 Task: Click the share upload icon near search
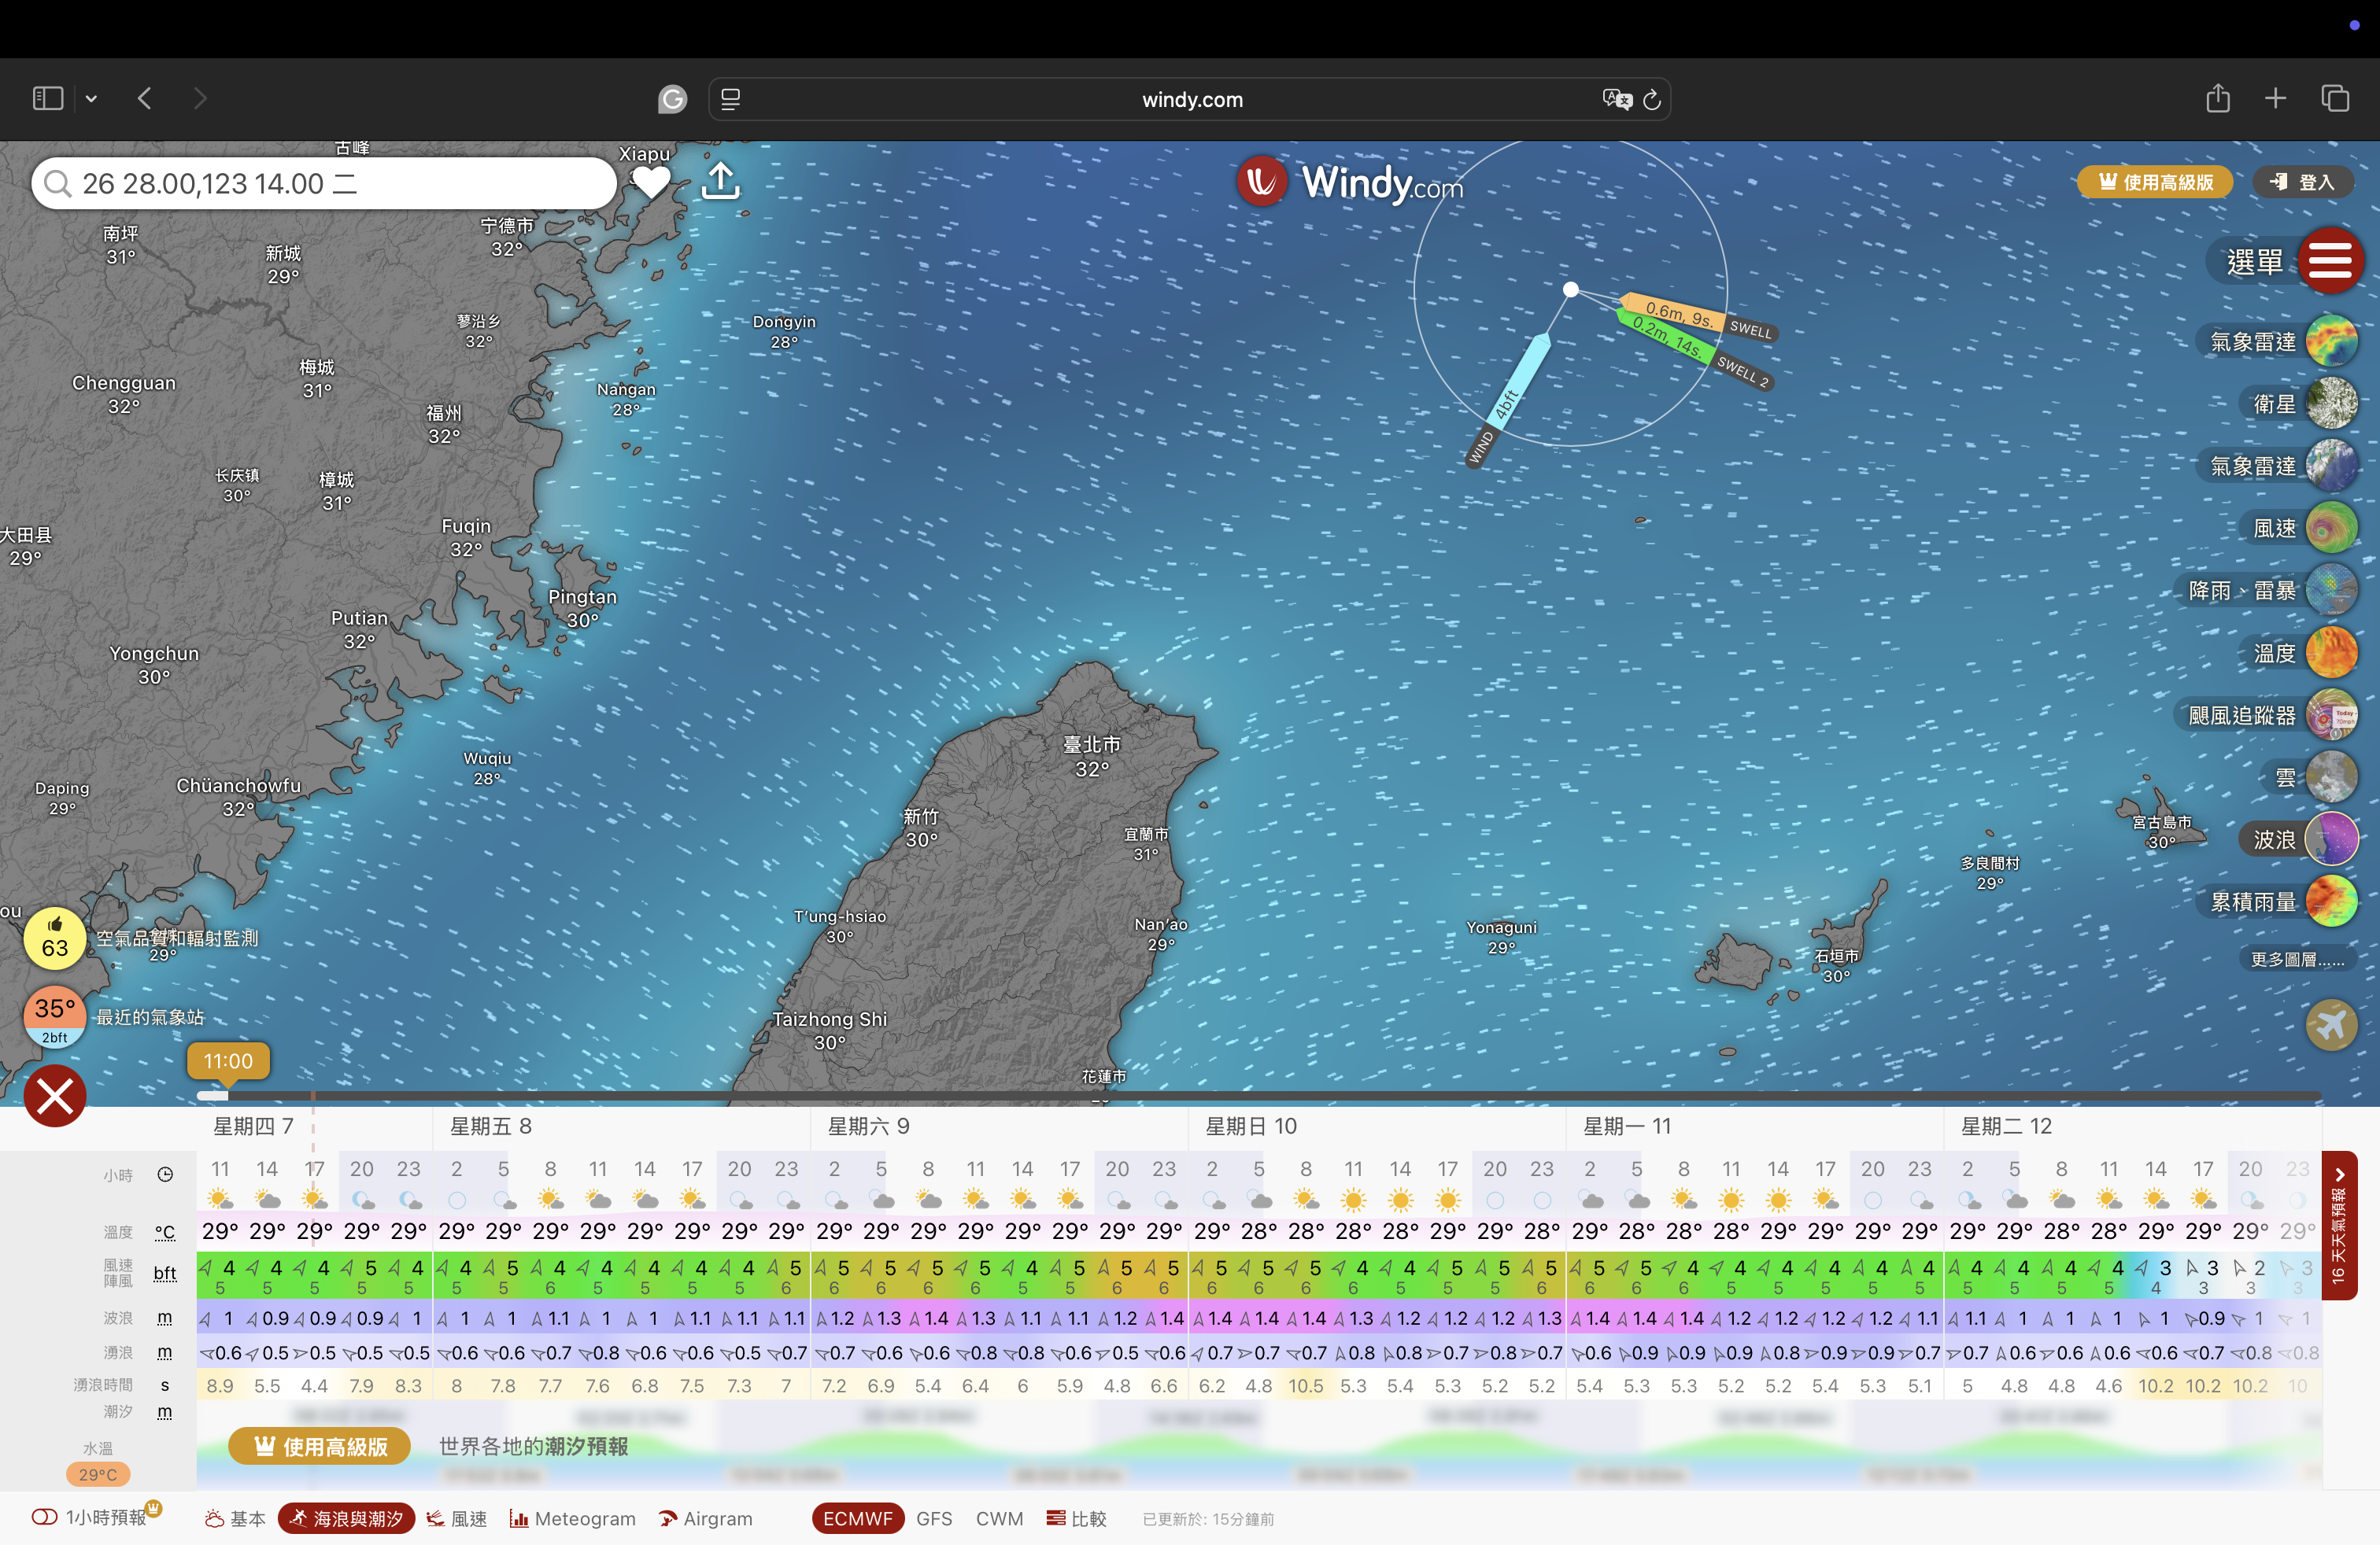click(720, 182)
